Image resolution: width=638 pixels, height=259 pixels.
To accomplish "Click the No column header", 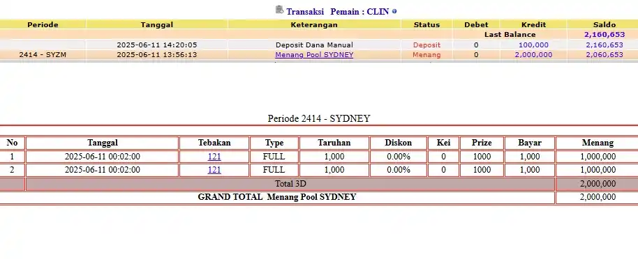I will tap(12, 143).
